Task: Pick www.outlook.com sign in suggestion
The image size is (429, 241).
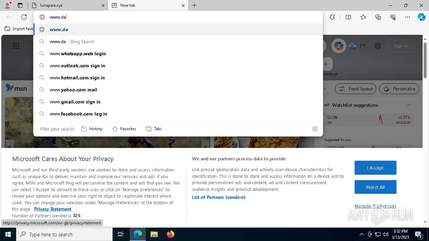Action: (x=178, y=66)
